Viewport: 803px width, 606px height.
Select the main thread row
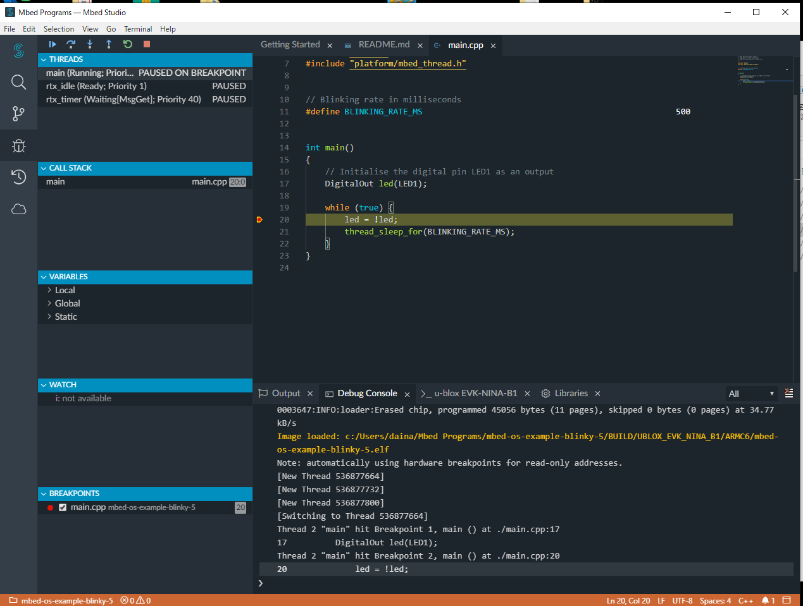pos(145,73)
